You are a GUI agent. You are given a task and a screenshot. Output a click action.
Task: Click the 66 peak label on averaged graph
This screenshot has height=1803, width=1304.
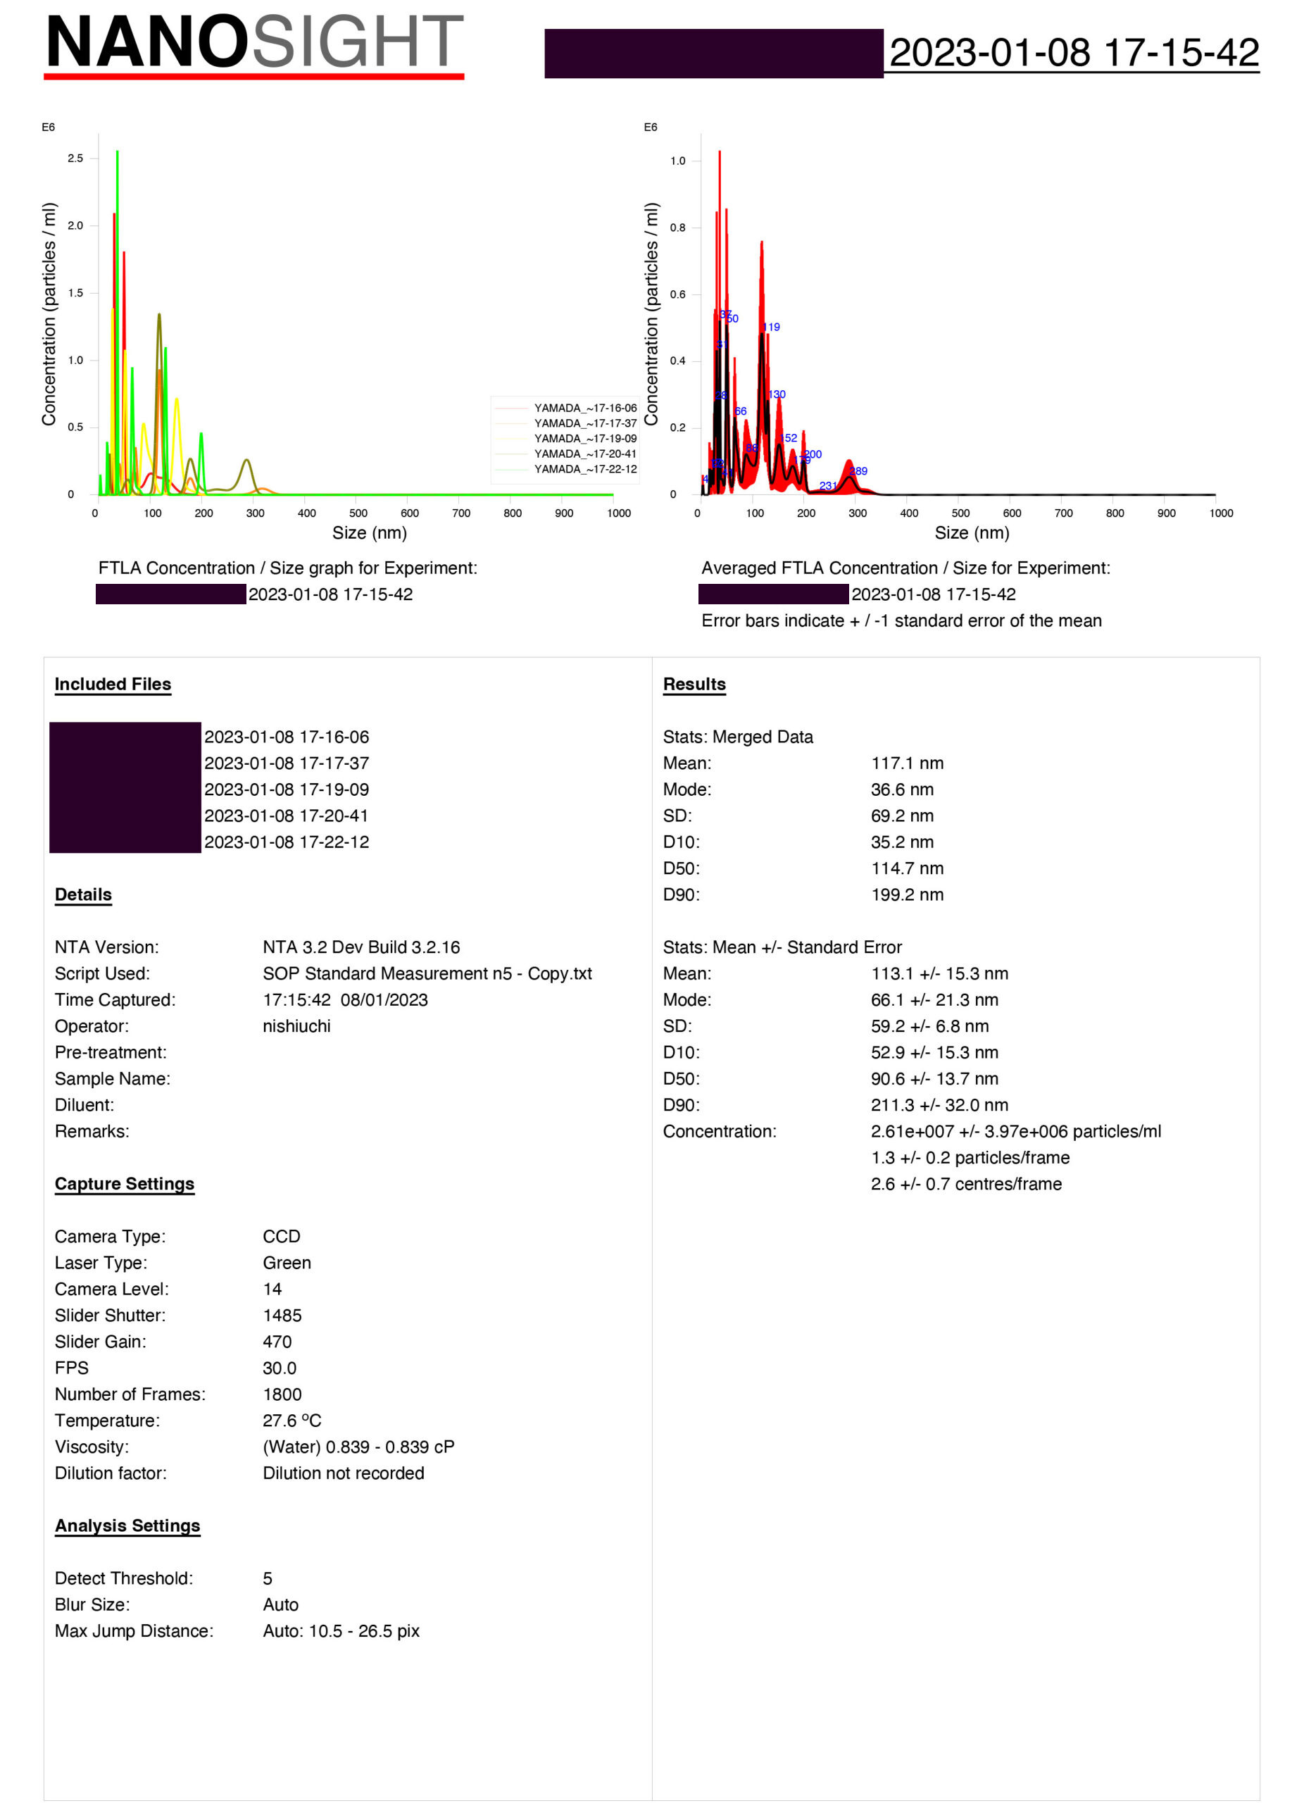pos(740,411)
